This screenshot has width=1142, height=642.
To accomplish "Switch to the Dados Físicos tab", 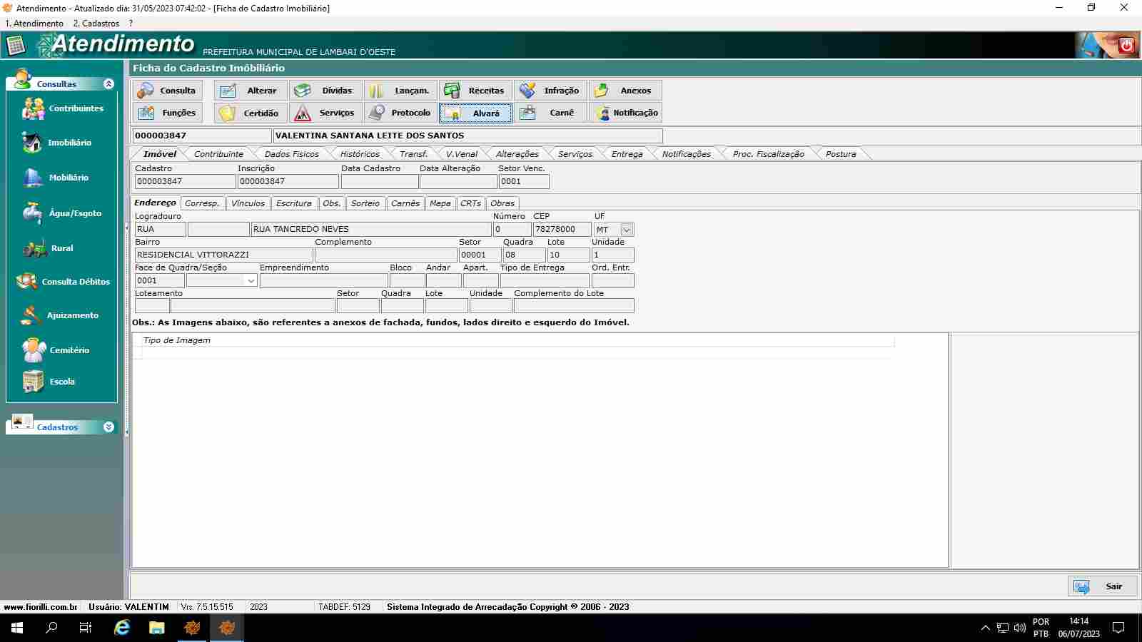I will (291, 154).
